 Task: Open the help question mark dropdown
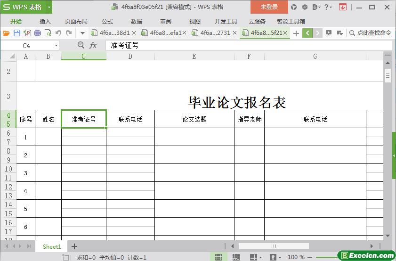[328, 8]
